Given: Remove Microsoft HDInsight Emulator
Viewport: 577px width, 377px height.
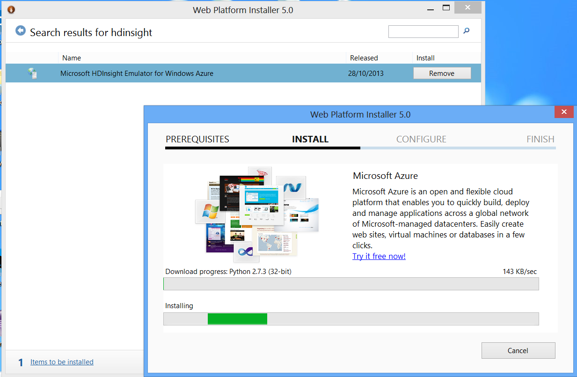Looking at the screenshot, I should coord(442,73).
